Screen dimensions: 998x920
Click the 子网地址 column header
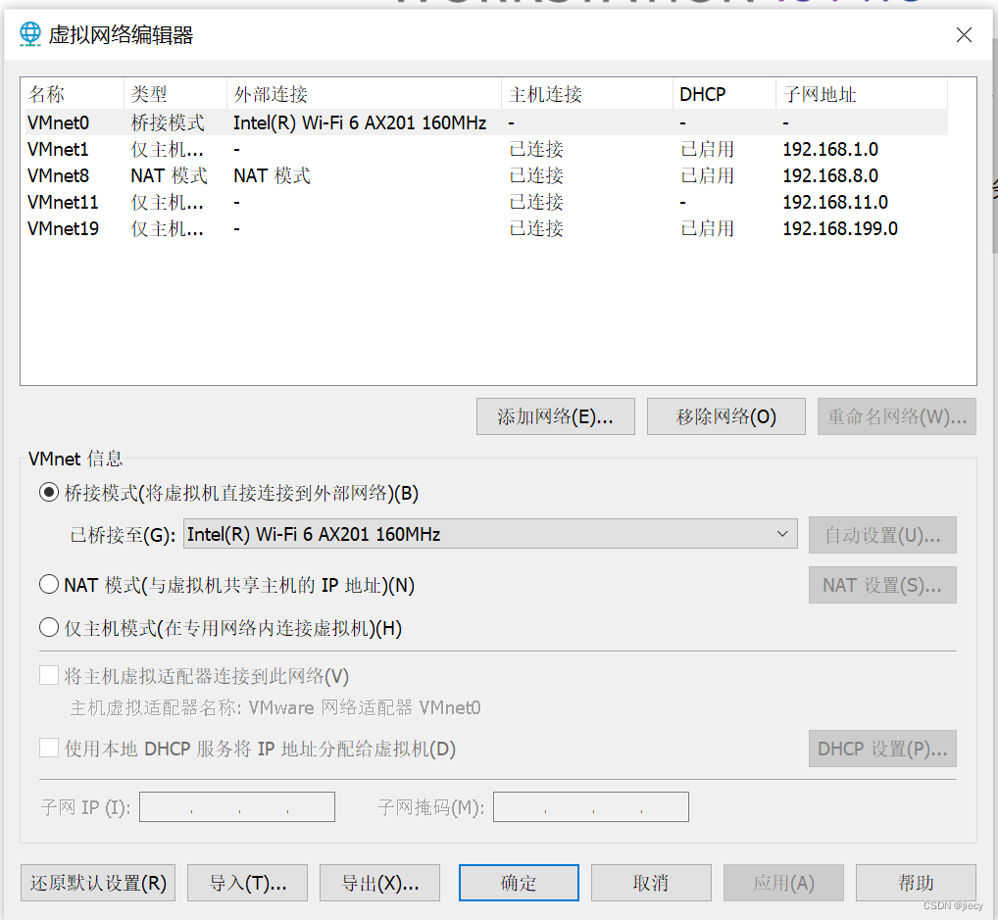[x=862, y=94]
